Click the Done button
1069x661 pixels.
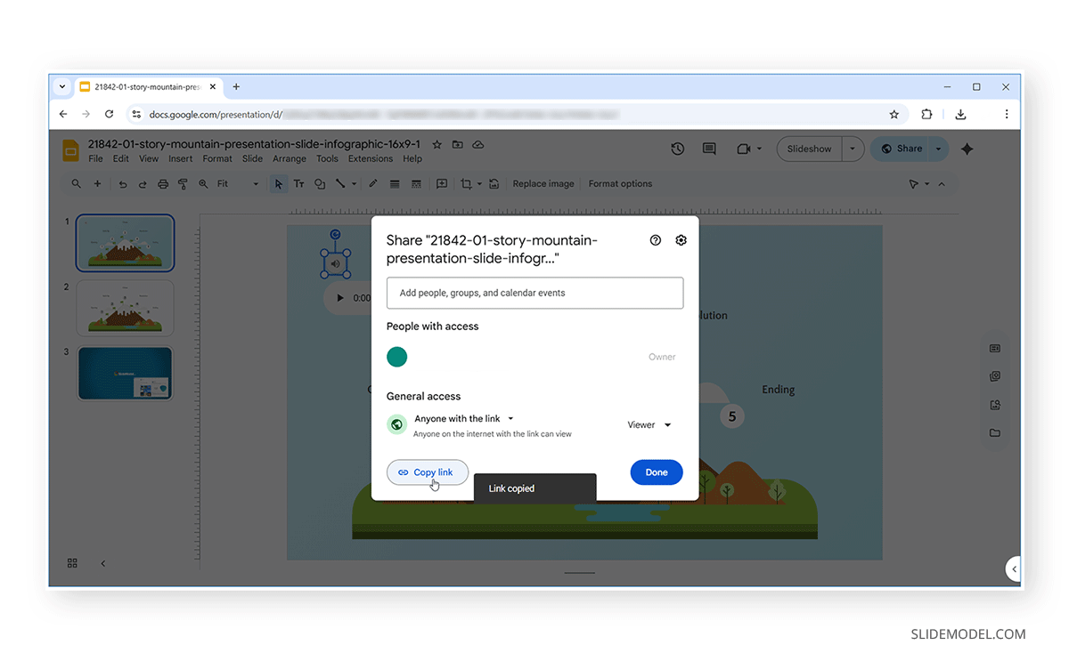(657, 472)
